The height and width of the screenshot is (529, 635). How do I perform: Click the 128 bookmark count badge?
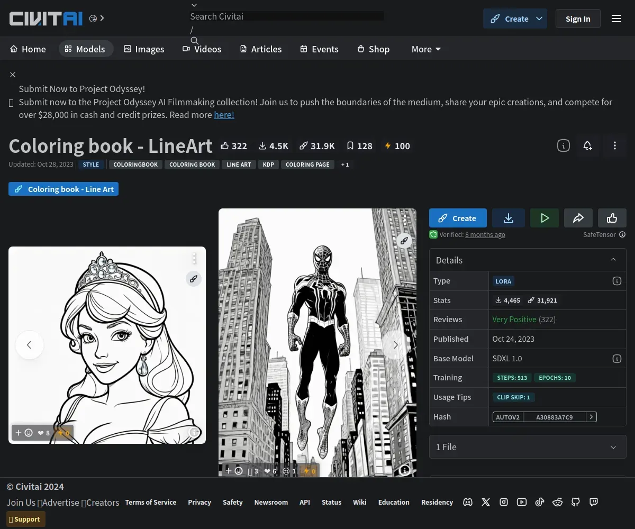[x=359, y=146]
